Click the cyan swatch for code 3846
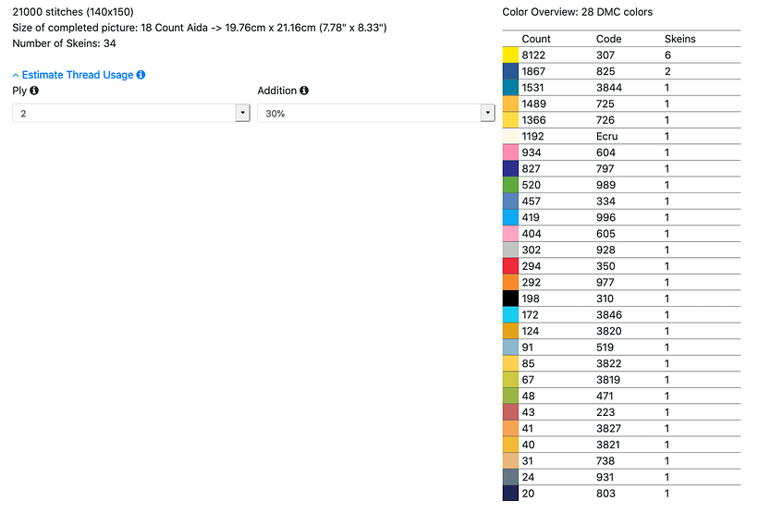Screen dimensions: 758x513 tap(510, 315)
